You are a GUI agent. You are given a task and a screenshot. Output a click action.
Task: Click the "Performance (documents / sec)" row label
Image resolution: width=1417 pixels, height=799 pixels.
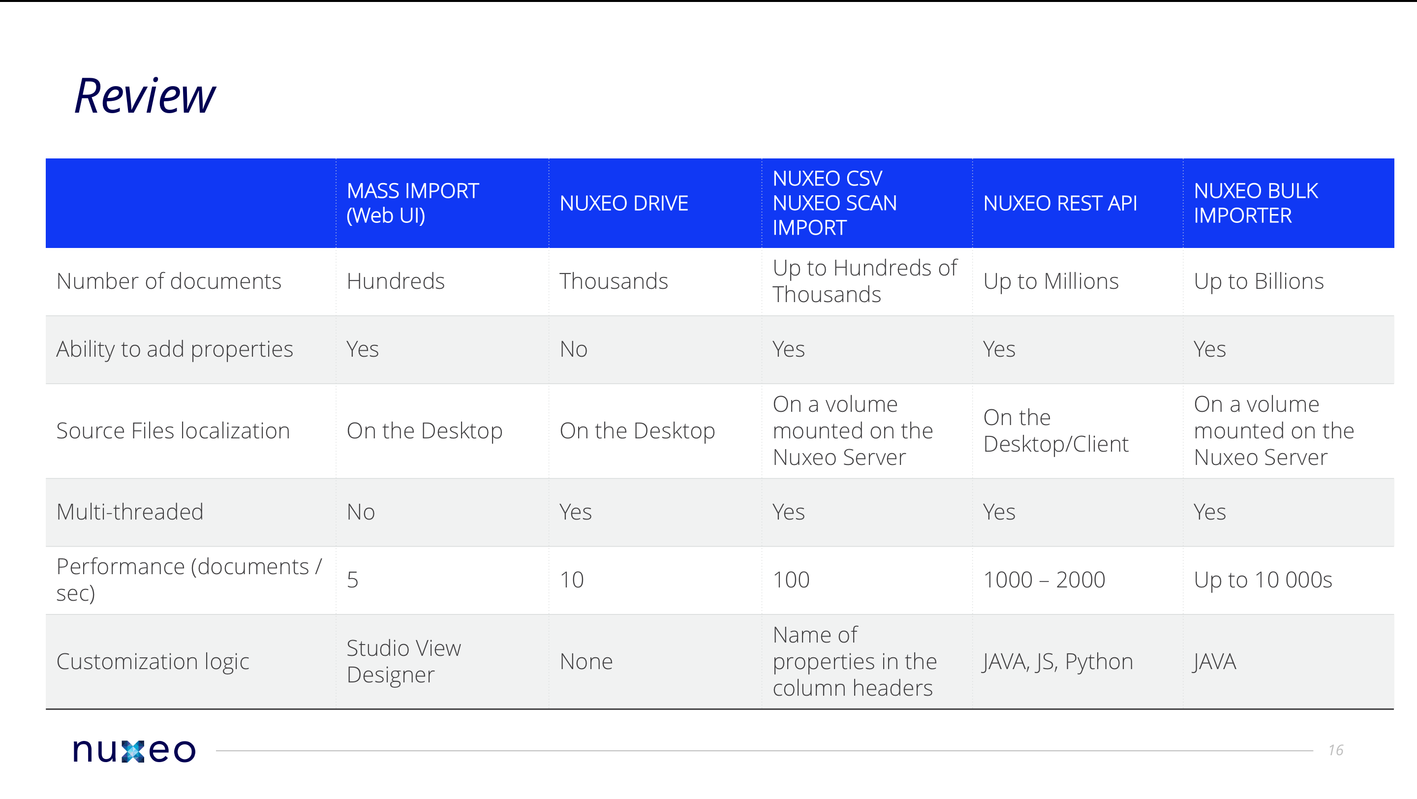(188, 580)
